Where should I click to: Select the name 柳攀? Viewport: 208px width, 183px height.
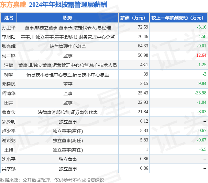(9, 75)
